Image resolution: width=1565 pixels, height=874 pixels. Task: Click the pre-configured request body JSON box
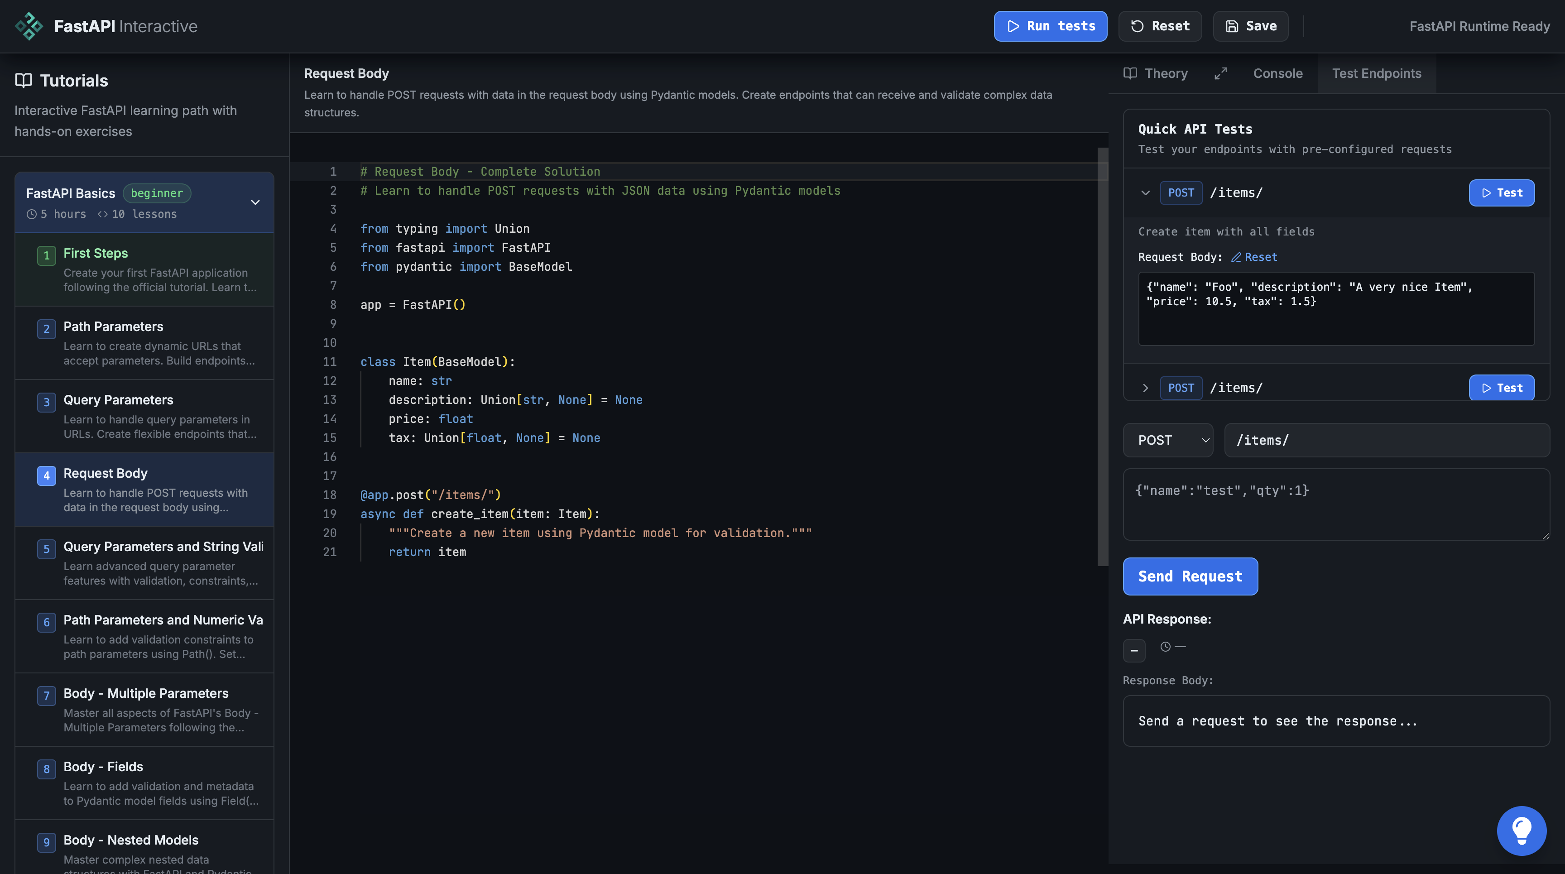1336,308
